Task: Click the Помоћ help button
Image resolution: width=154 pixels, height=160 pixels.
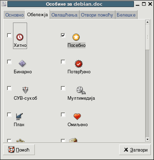Action: pyautogui.click(x=19, y=150)
